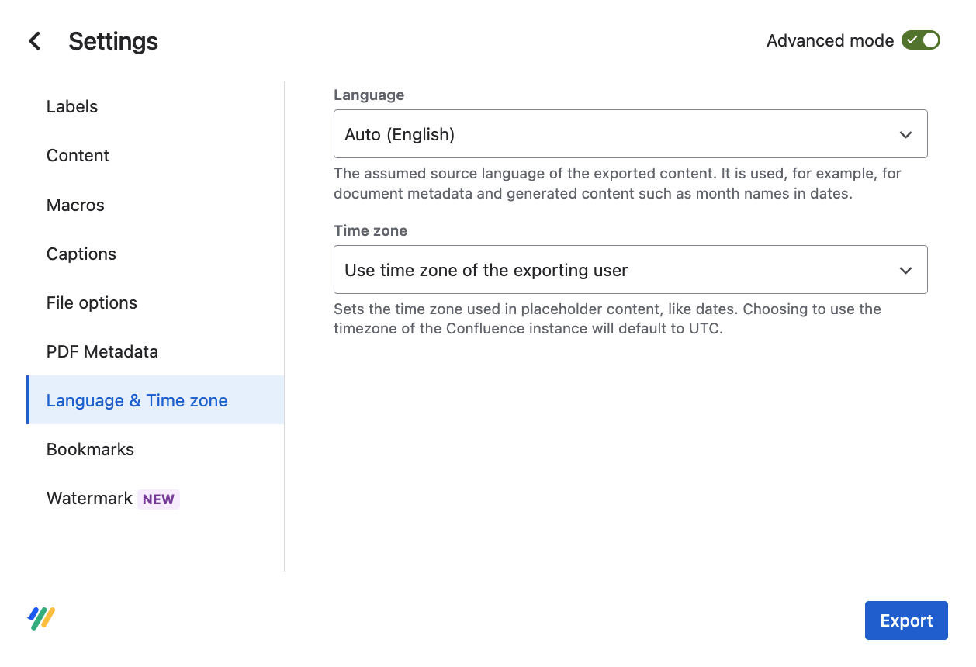The image size is (976, 667).
Task: Click the Settings page heading
Action: (x=113, y=41)
